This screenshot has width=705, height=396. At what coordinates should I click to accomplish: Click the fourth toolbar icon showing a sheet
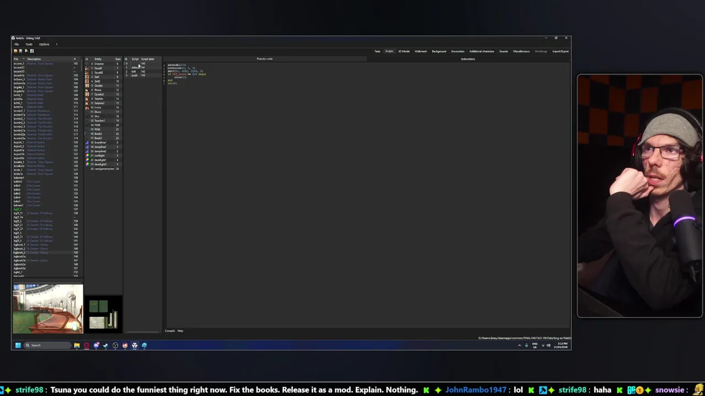point(32,51)
